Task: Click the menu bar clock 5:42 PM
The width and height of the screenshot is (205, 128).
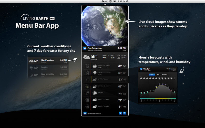Action: pyautogui.click(x=121, y=2)
